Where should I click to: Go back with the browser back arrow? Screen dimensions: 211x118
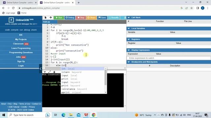click(x=3, y=8)
